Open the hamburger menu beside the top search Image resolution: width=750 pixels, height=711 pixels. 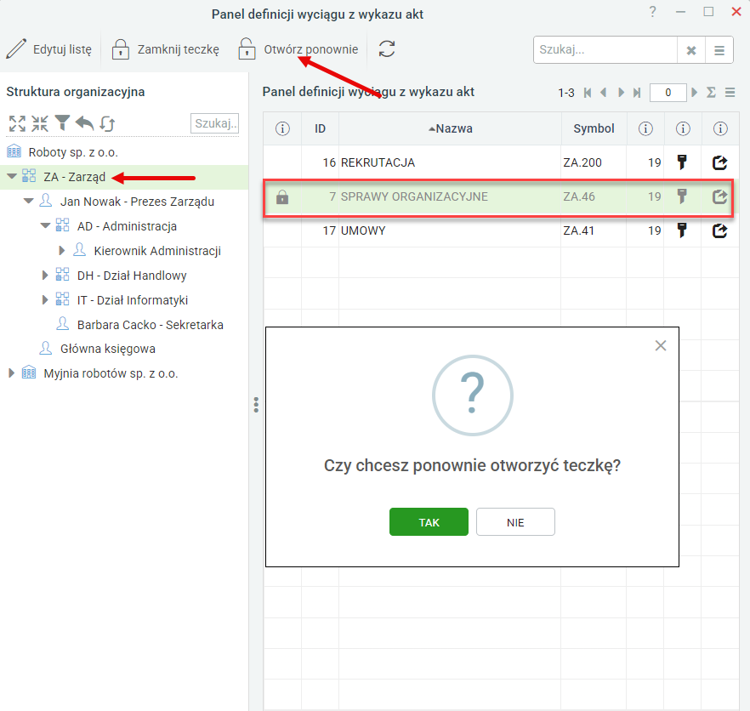[719, 50]
